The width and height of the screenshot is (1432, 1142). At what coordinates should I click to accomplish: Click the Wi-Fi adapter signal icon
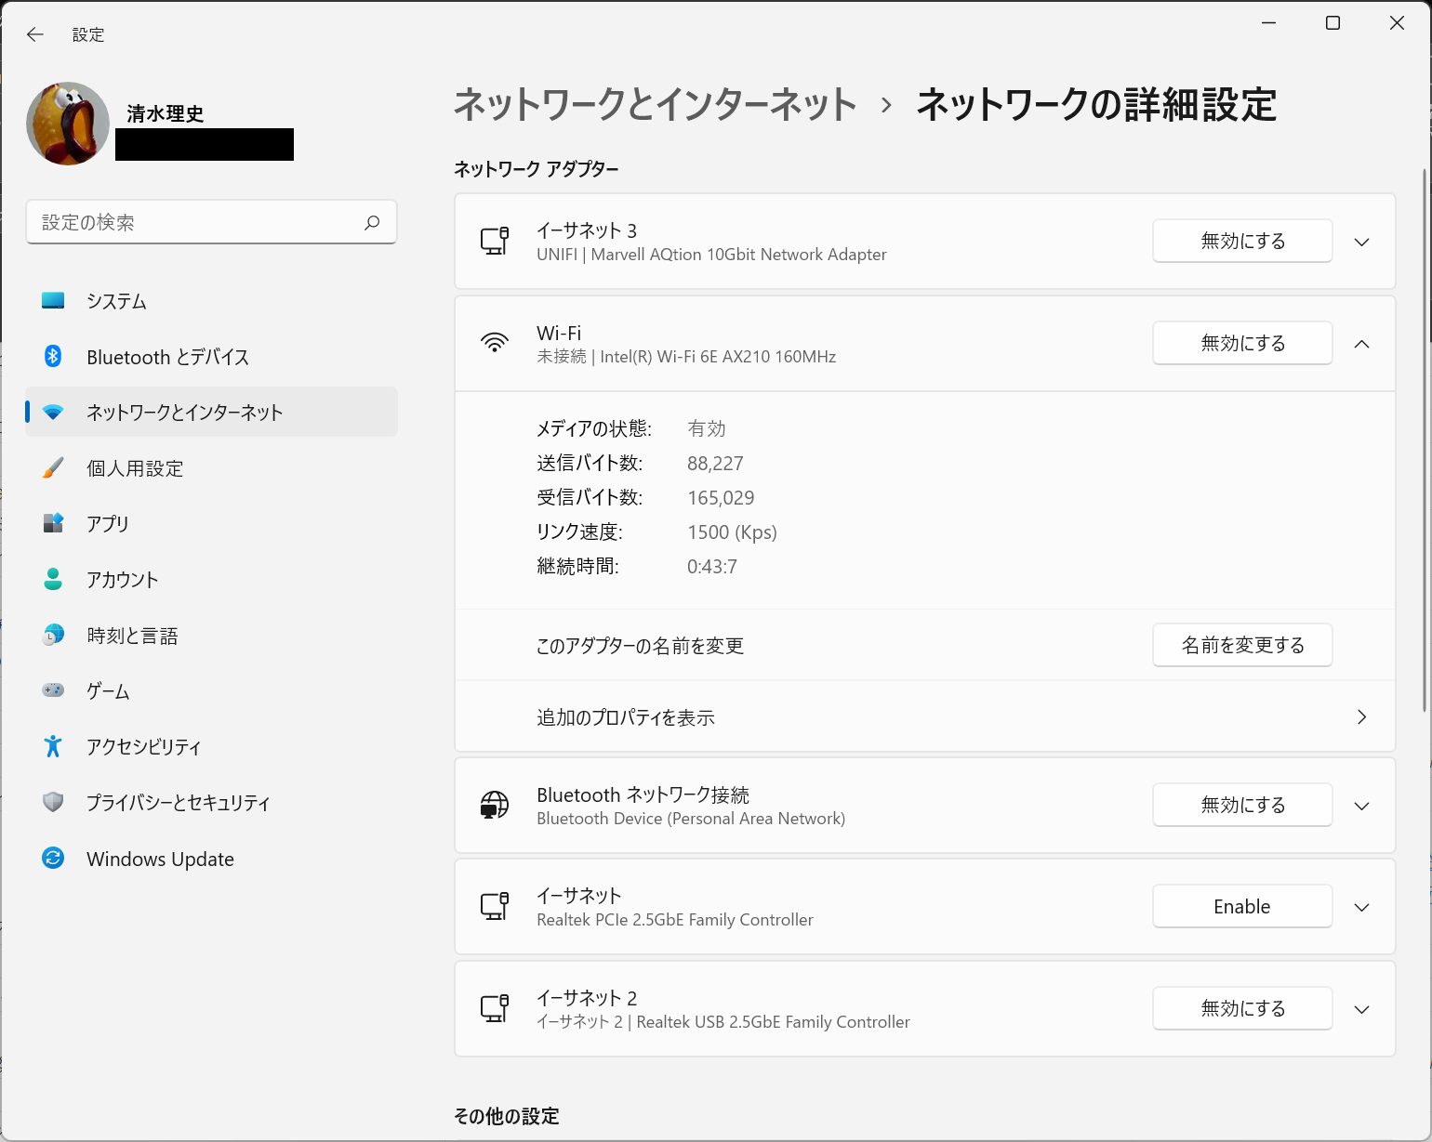click(495, 343)
